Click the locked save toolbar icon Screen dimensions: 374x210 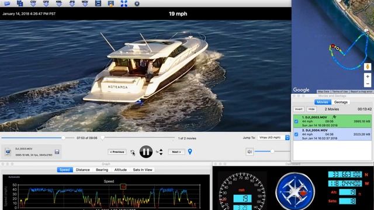pos(111,3)
